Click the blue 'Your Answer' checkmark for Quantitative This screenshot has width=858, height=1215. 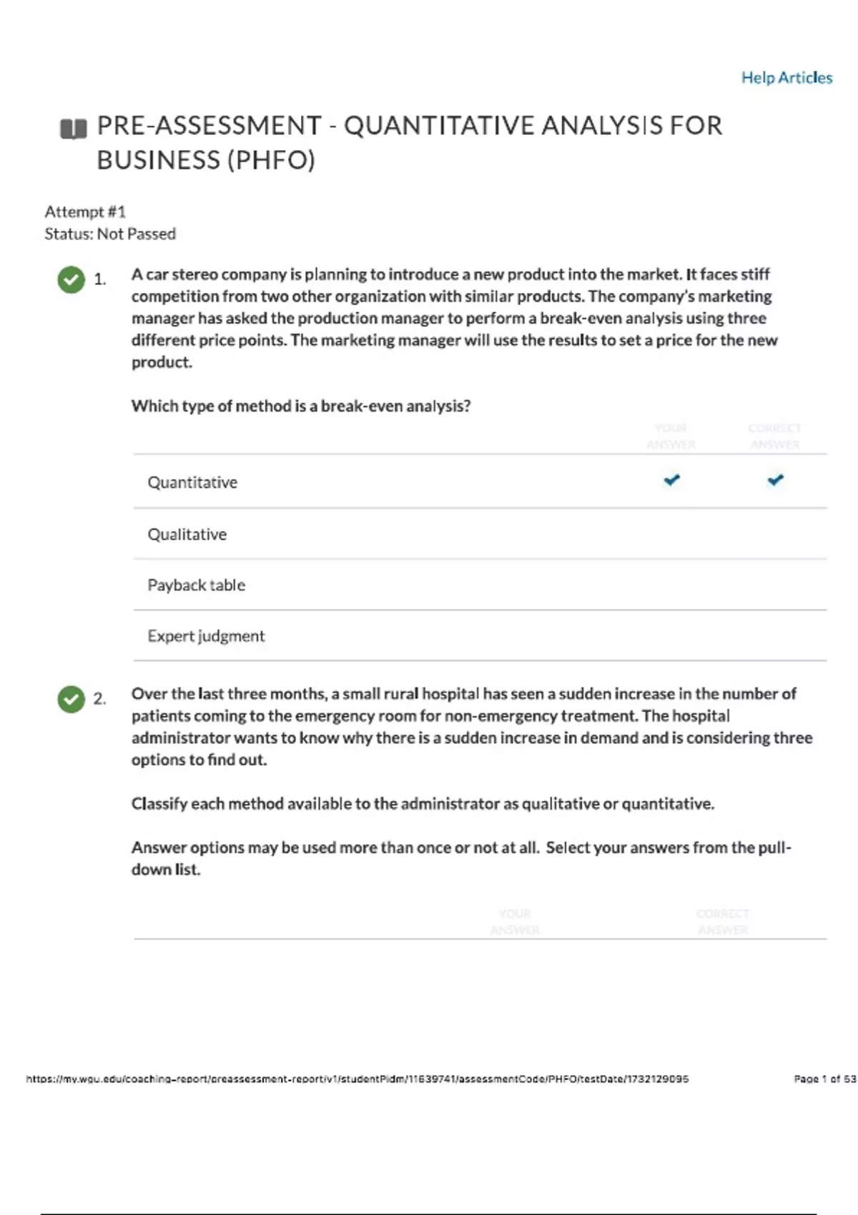coord(671,480)
